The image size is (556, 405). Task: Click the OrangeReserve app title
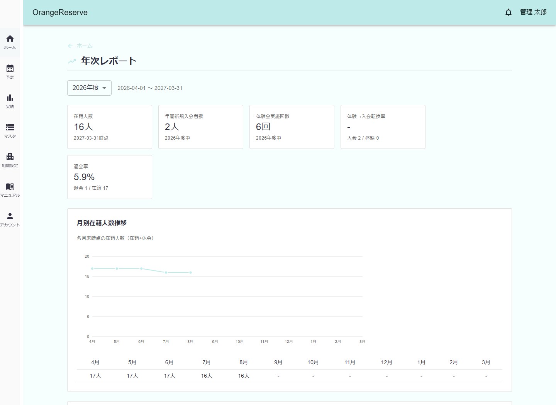60,12
